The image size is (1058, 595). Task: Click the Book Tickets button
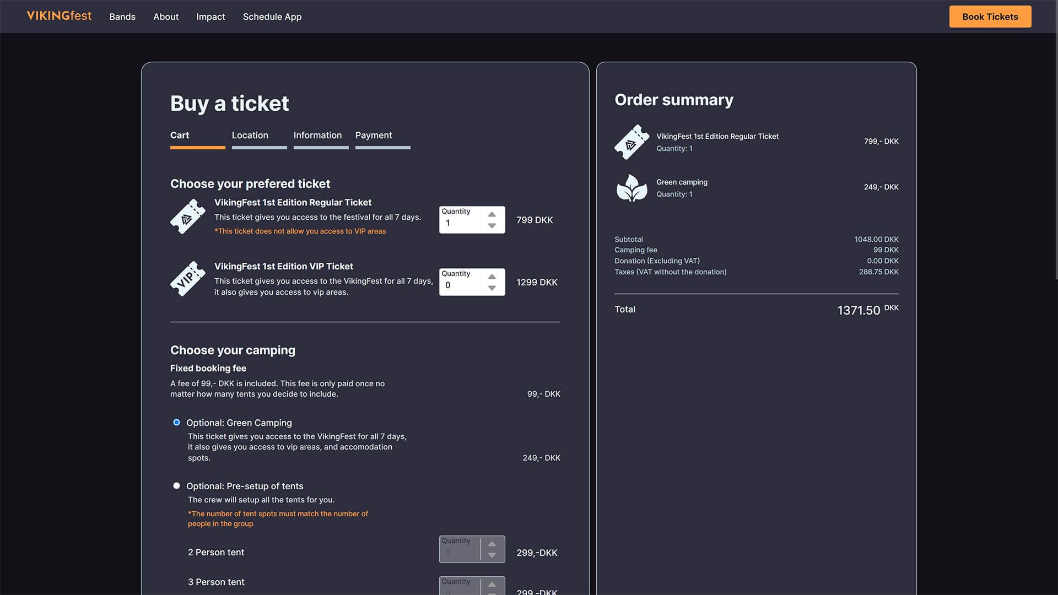pyautogui.click(x=990, y=17)
